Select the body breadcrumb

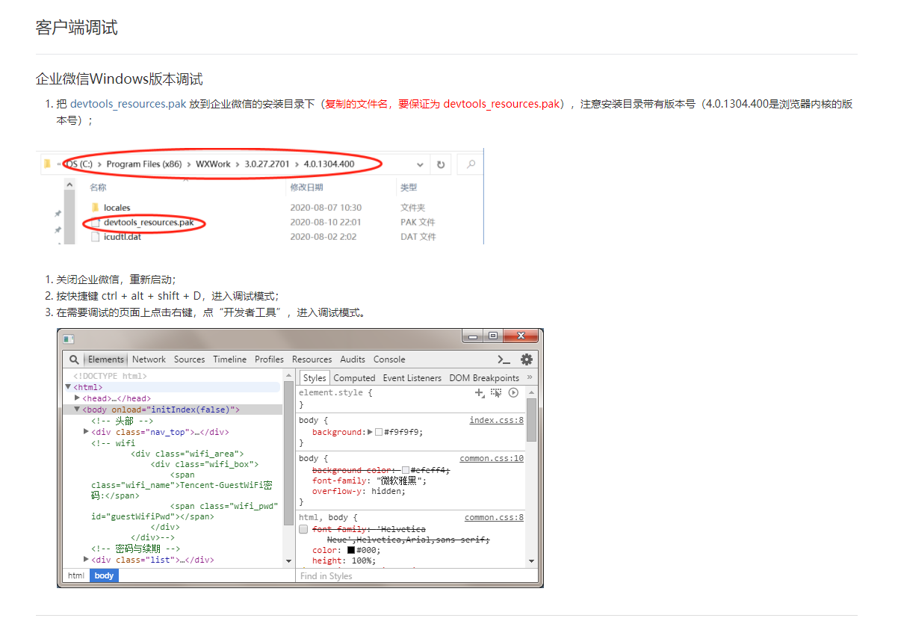104,575
